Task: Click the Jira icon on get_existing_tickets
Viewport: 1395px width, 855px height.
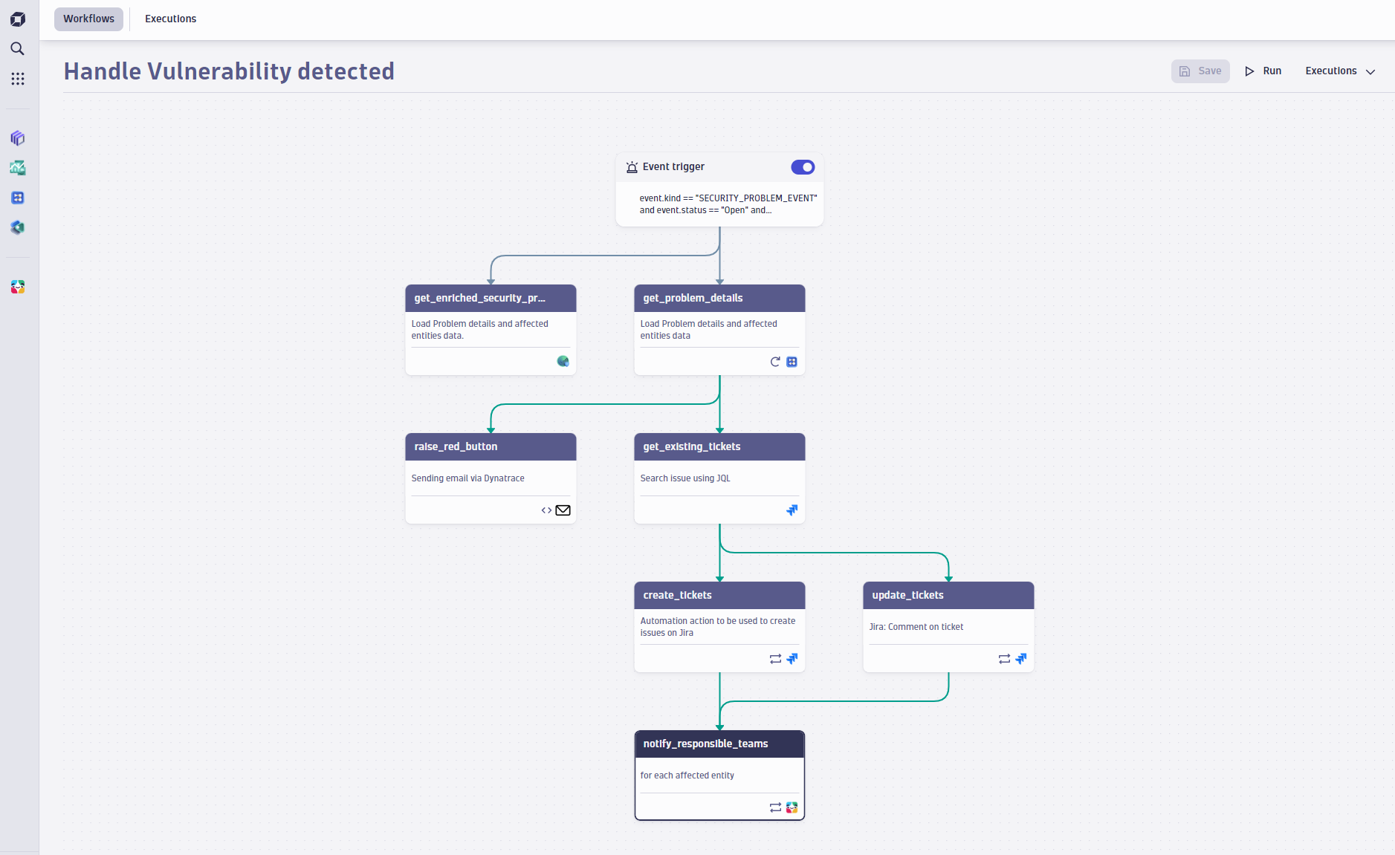Action: [792, 510]
